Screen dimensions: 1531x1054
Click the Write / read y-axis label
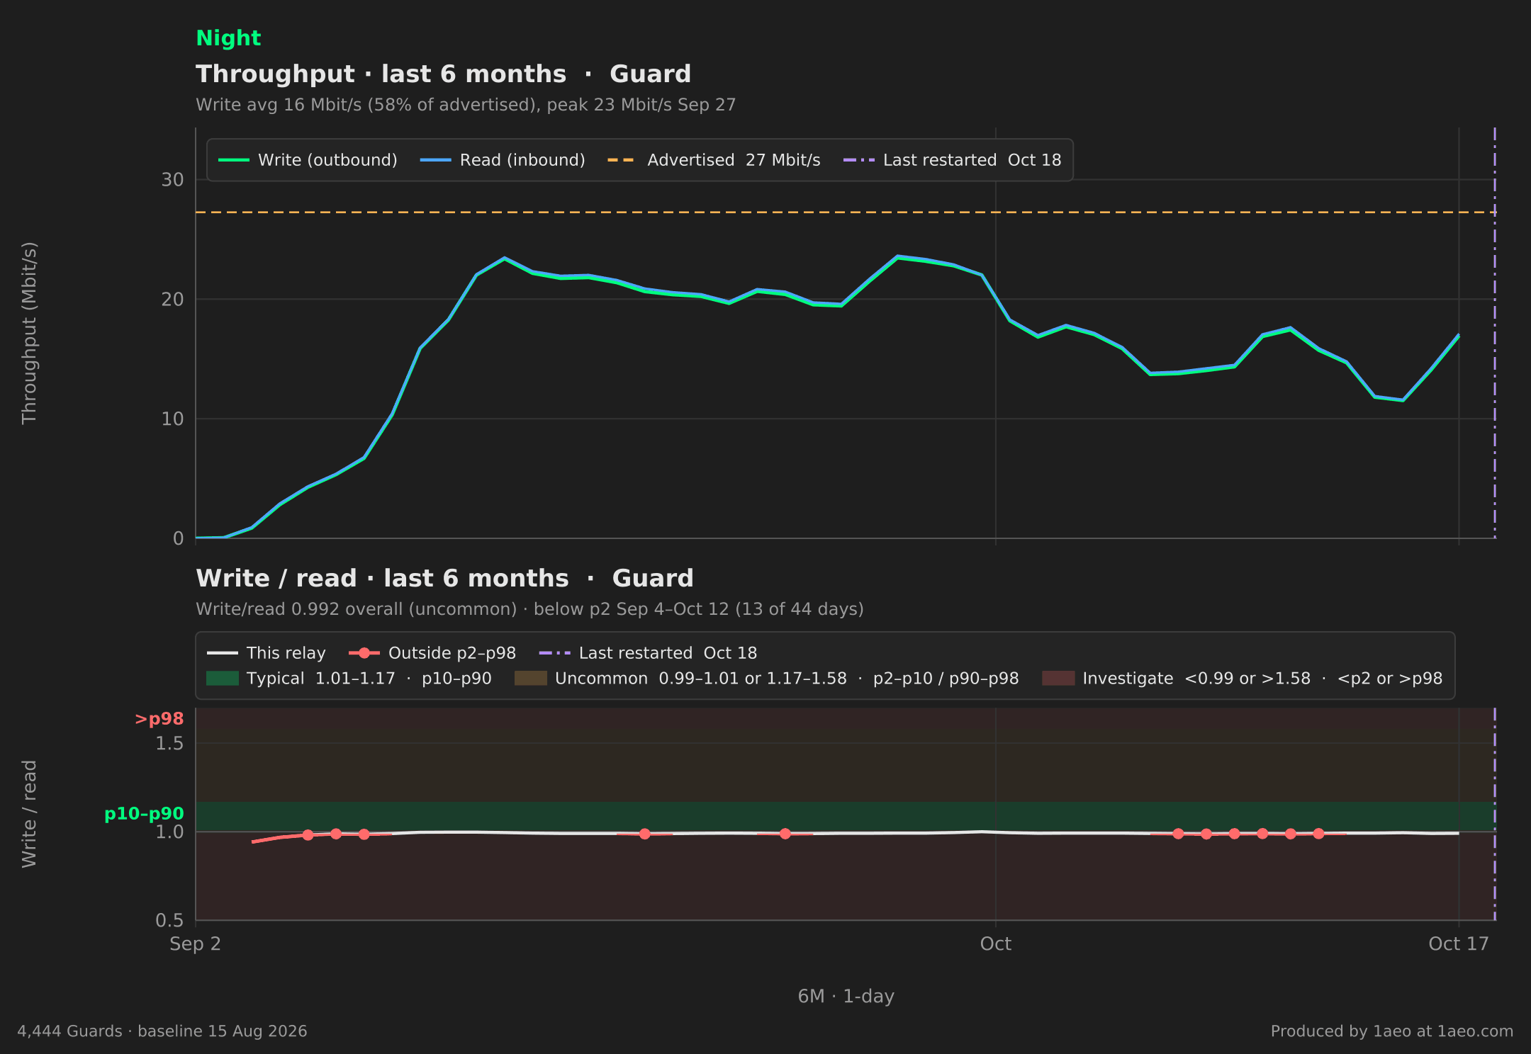(x=29, y=814)
